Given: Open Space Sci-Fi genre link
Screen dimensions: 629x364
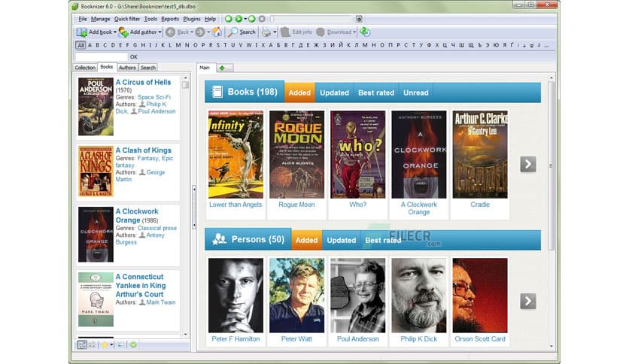Looking at the screenshot, I should [x=154, y=97].
